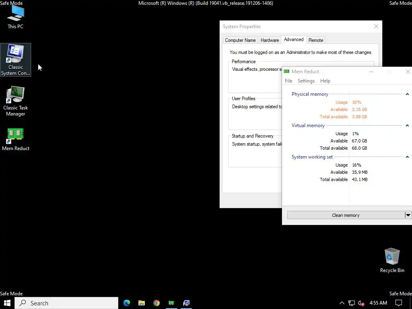This screenshot has height=309, width=412.
Task: Click the 35.9 MB working set value
Action: pyautogui.click(x=360, y=172)
